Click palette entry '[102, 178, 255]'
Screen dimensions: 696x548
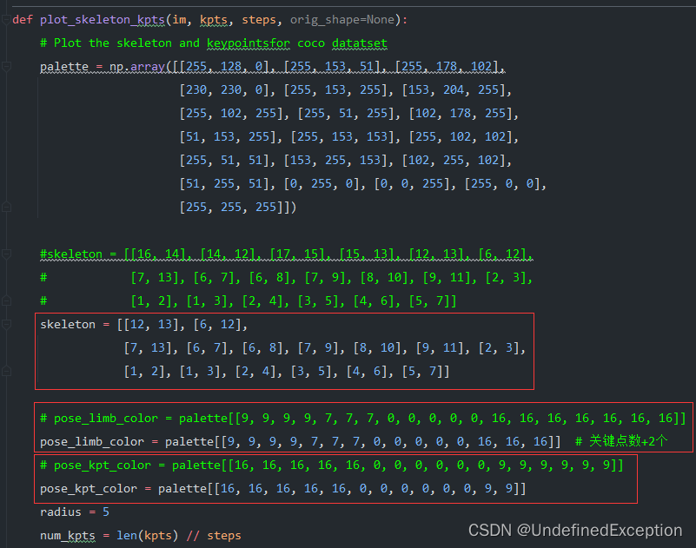[461, 114]
